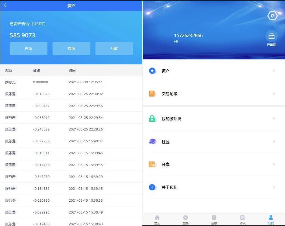Viewport: 285px width, 226px height.
Task: Click the hexagon settings icon
Action: (x=272, y=16)
